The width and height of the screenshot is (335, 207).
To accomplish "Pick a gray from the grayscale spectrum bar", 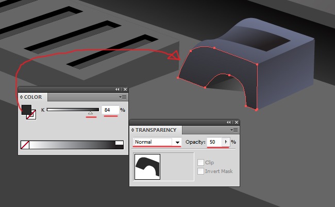I will (x=72, y=145).
